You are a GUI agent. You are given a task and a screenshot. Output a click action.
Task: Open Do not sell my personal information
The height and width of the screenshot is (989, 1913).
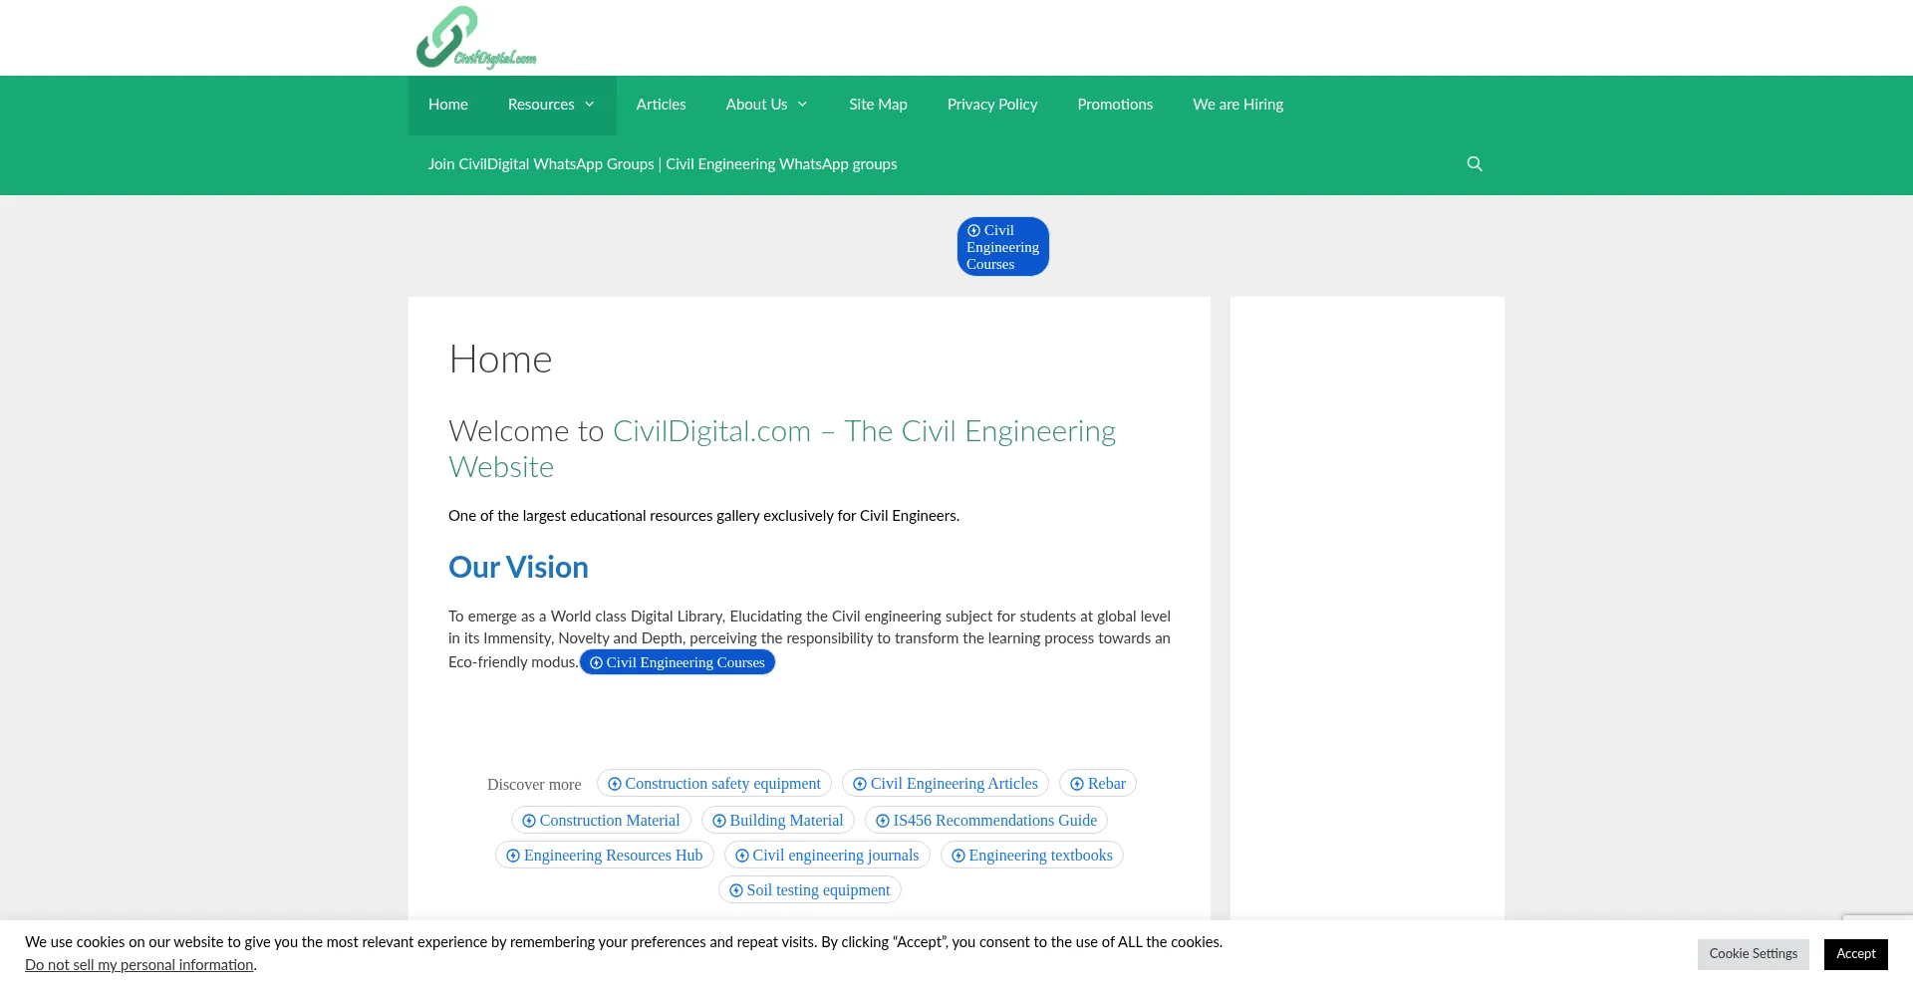139,965
